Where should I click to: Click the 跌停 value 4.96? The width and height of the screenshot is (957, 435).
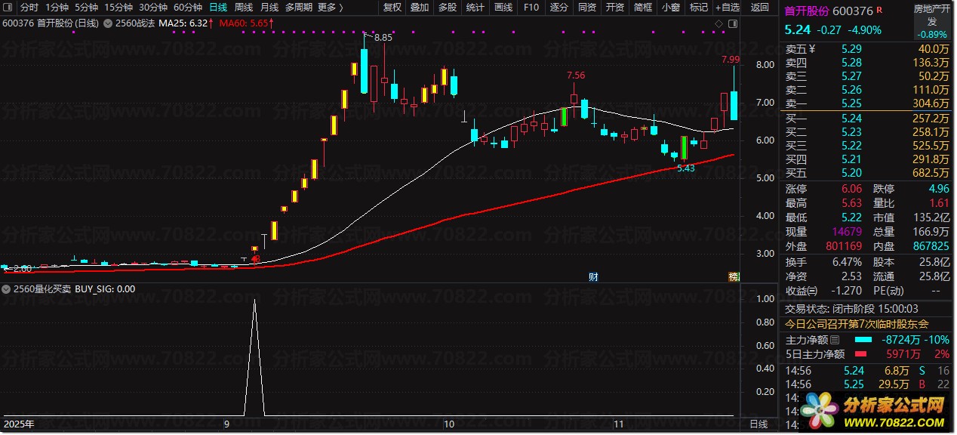[938, 189]
